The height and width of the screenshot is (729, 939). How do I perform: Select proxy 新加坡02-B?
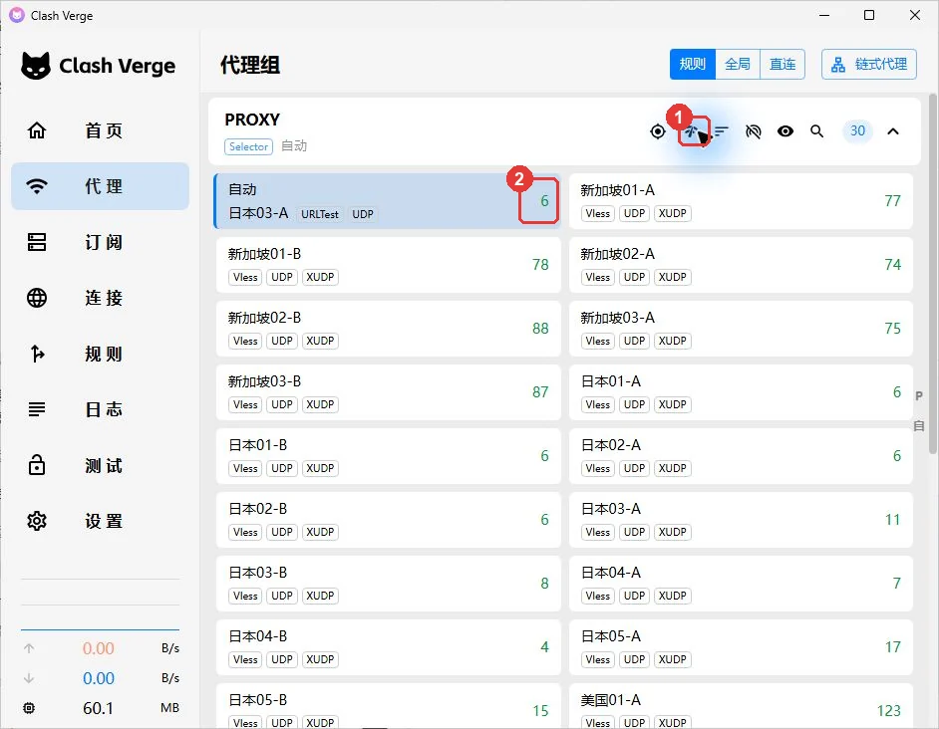[388, 329]
